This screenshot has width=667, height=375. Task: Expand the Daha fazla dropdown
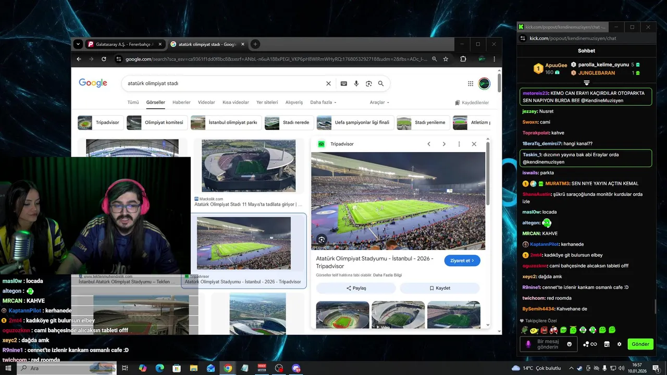[x=323, y=103]
